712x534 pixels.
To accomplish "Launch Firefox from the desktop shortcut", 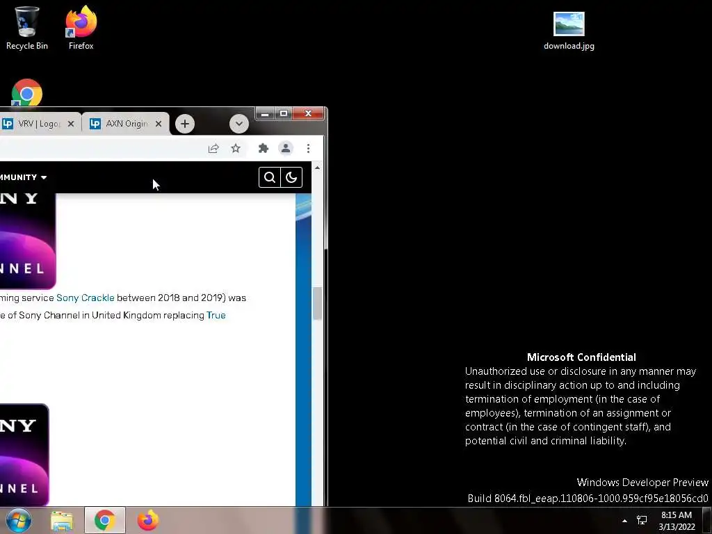I will (x=81, y=27).
